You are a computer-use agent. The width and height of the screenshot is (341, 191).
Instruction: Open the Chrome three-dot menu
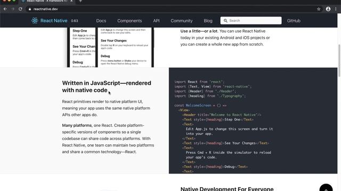point(336,9)
